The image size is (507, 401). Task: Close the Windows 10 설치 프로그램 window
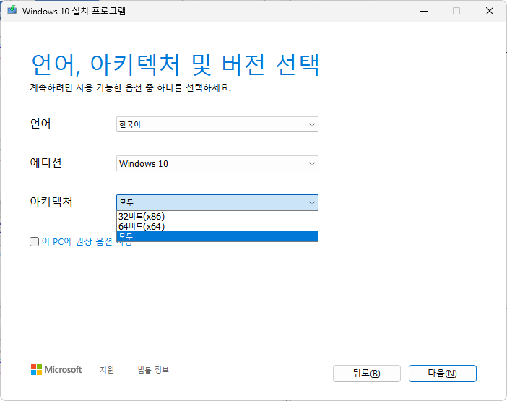(490, 11)
